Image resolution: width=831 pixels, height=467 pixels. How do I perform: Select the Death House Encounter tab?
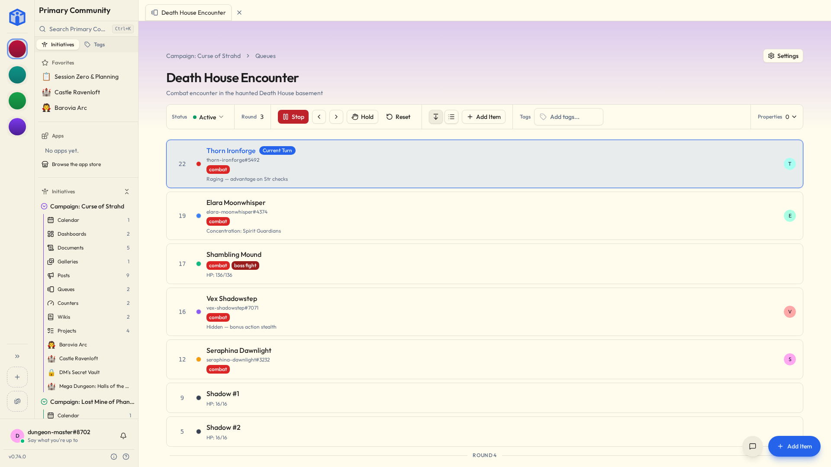coord(188,13)
